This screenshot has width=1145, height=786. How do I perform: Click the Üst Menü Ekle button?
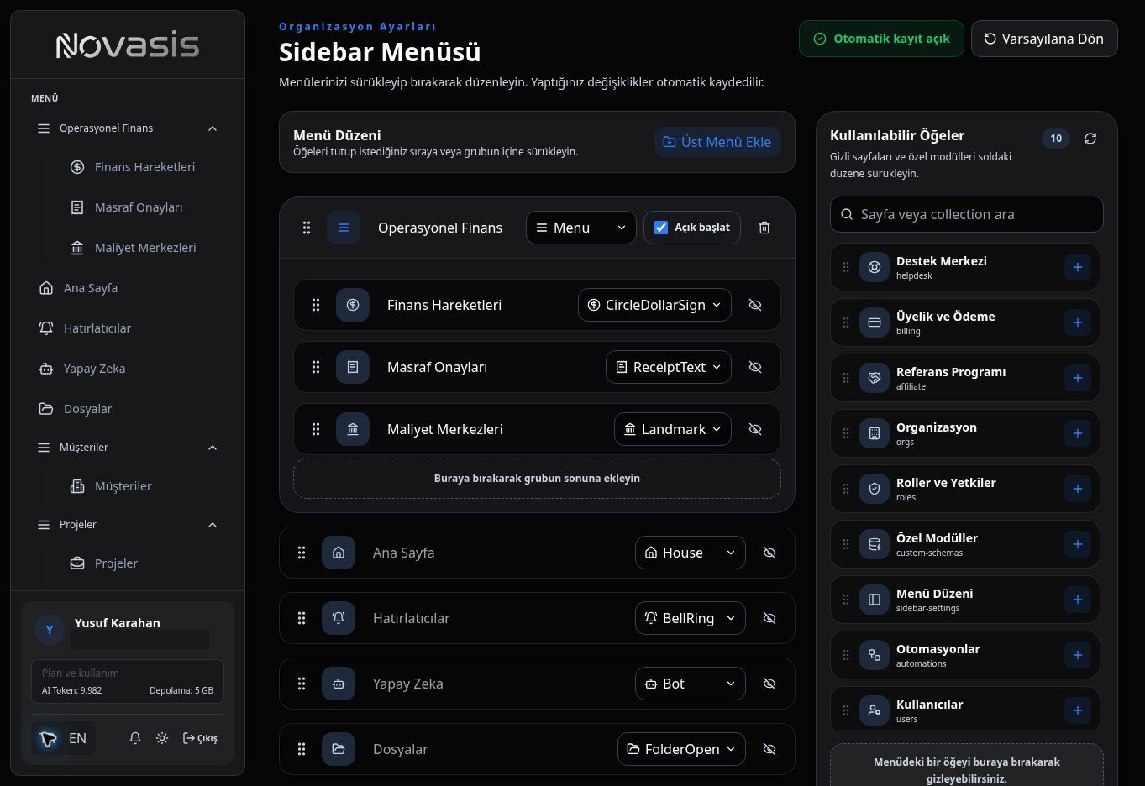point(717,142)
